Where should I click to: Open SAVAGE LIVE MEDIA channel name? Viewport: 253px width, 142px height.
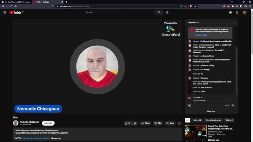click(x=215, y=132)
